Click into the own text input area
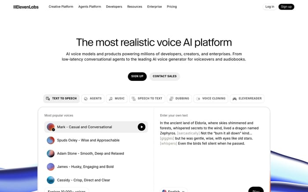Image resolution: width=308 pixels, height=192 pixels. 212,151
